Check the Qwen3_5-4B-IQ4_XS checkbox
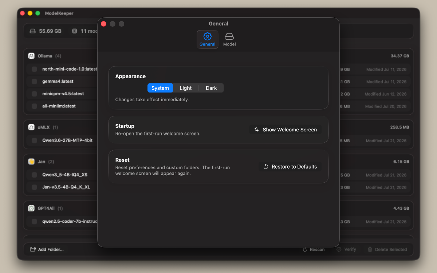This screenshot has height=273, width=437. [34, 175]
